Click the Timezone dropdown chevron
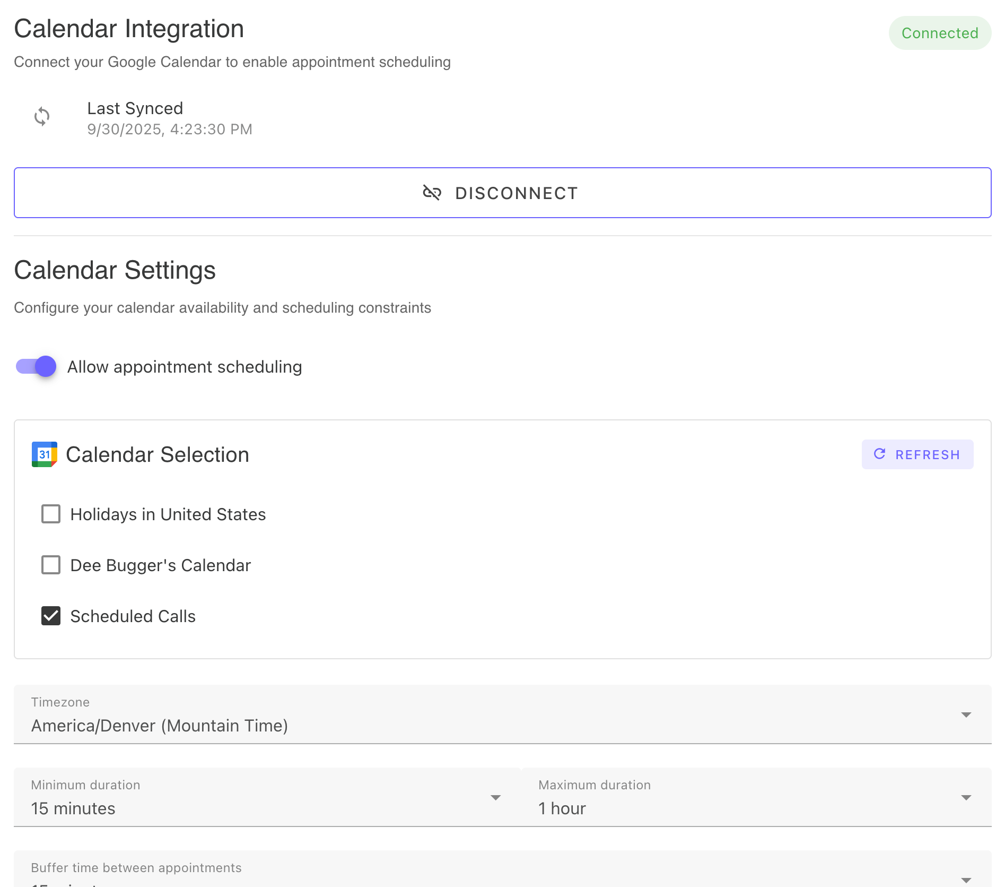 point(967,714)
